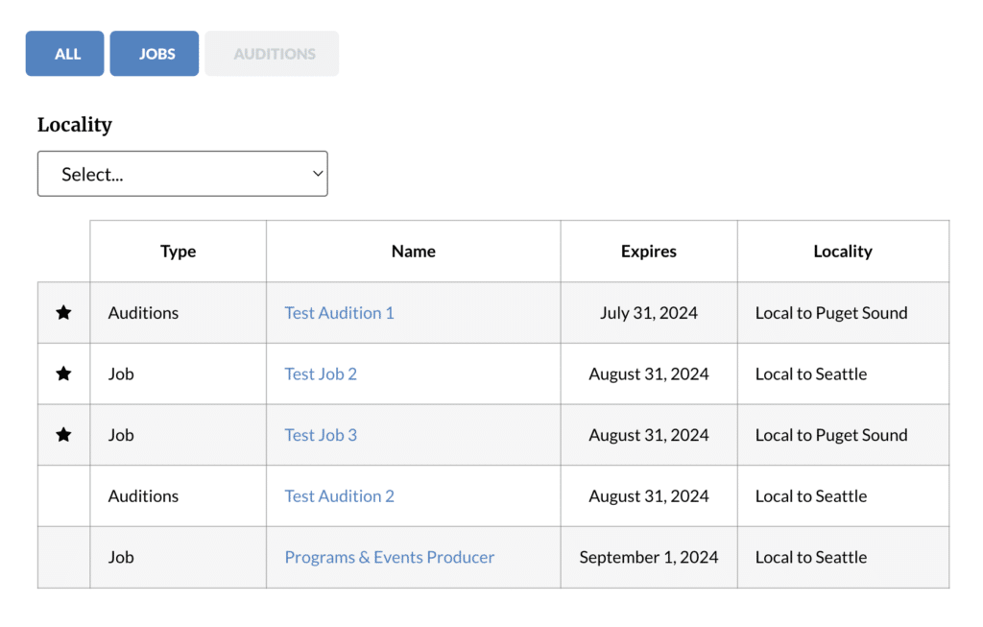Click the Expires column header
Screen dimensions: 983x627
tap(649, 252)
